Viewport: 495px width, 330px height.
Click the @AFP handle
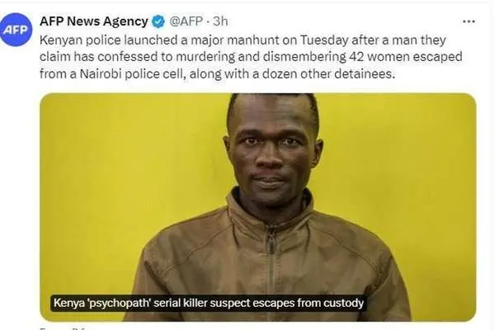186,21
